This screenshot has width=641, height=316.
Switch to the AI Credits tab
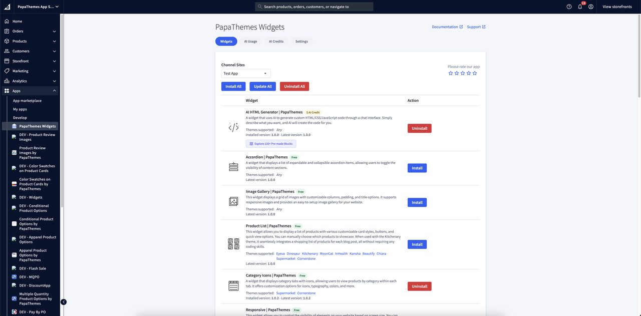[276, 41]
